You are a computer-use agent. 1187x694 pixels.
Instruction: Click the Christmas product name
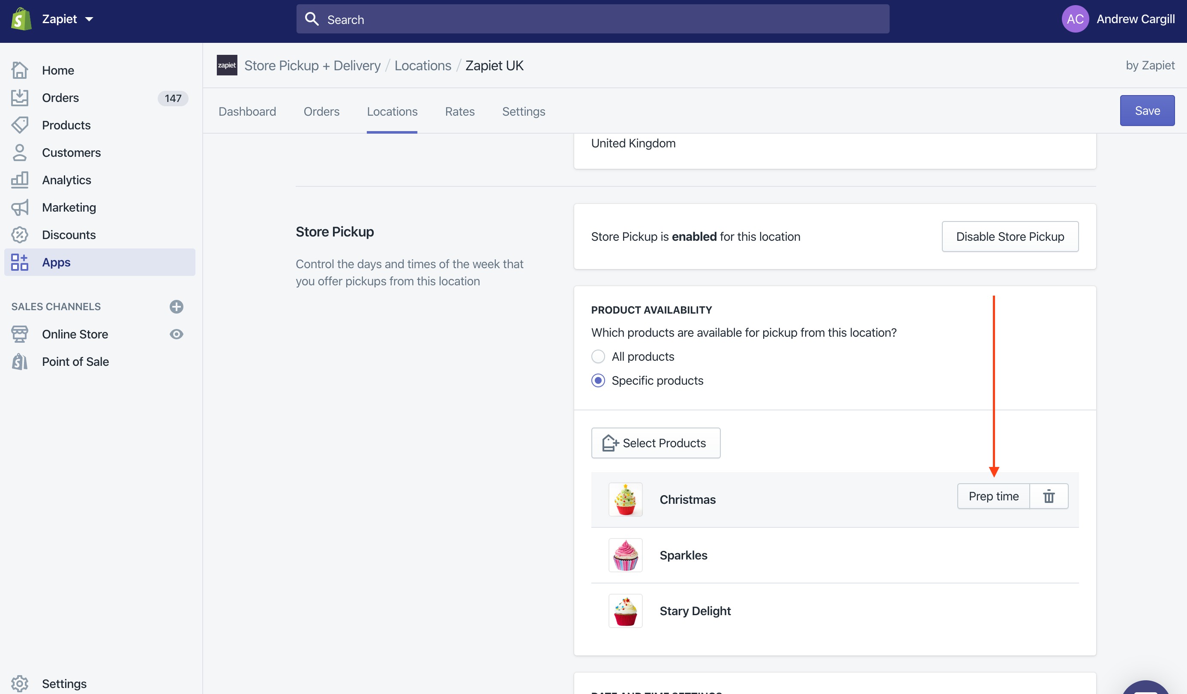tap(687, 500)
